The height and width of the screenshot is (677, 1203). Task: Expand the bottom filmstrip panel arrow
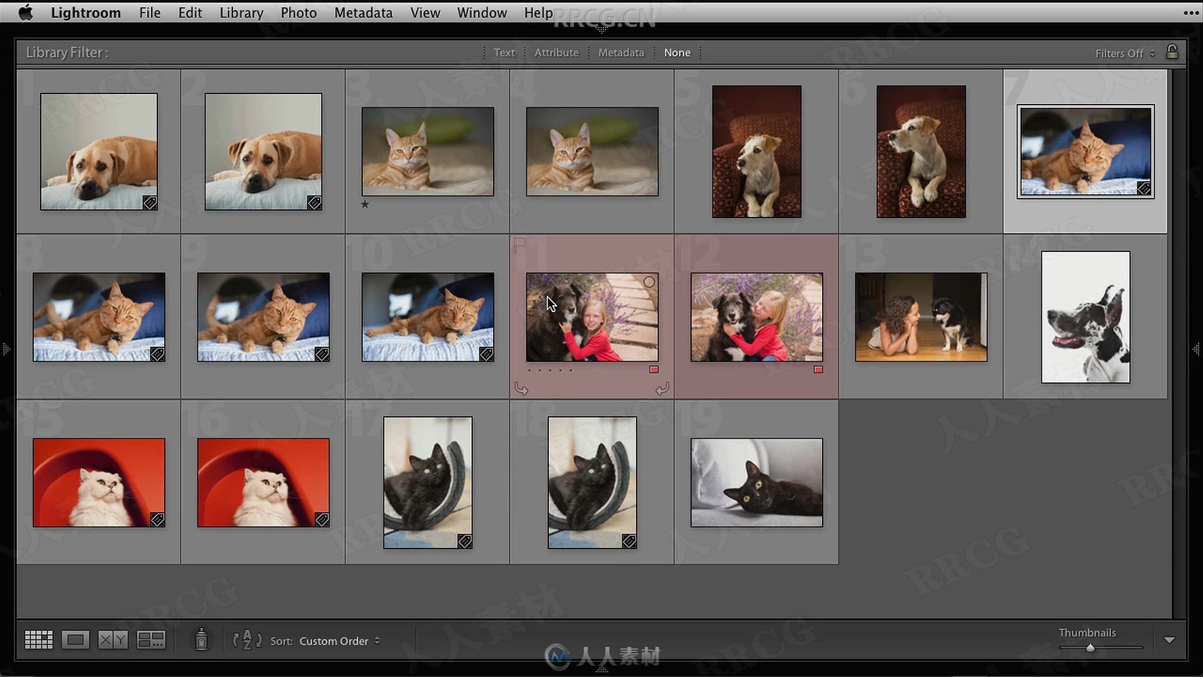coord(601,670)
